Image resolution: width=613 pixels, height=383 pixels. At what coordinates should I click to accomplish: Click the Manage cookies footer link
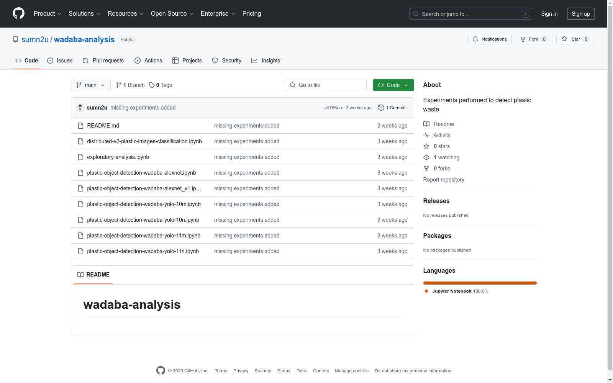[x=352, y=371]
